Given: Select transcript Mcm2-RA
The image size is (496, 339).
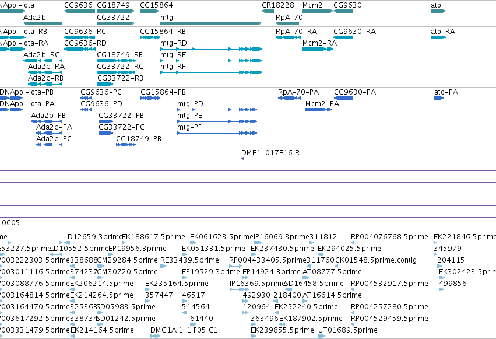Looking at the screenshot, I should pyautogui.click(x=318, y=49).
